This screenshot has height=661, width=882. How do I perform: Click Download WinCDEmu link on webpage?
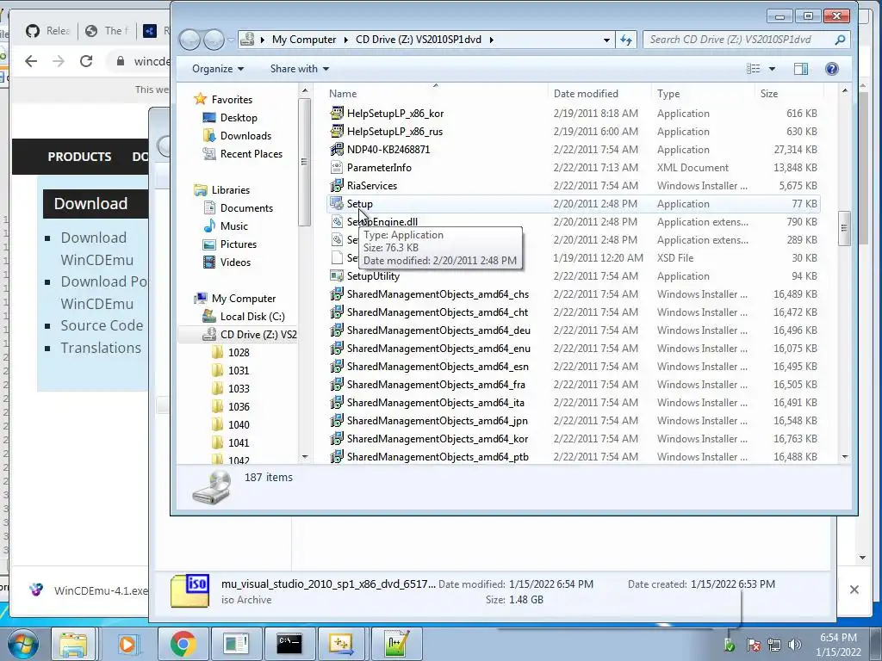(96, 249)
